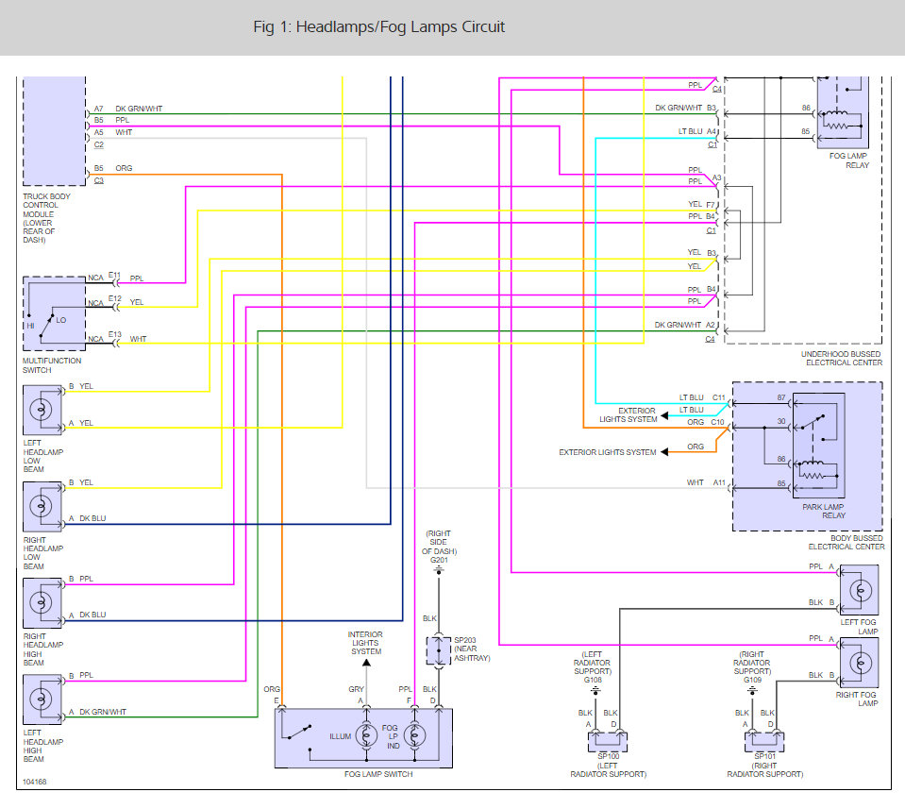Click the 'B5 ORG' pin label on module
This screenshot has height=809, width=905.
tap(113, 168)
